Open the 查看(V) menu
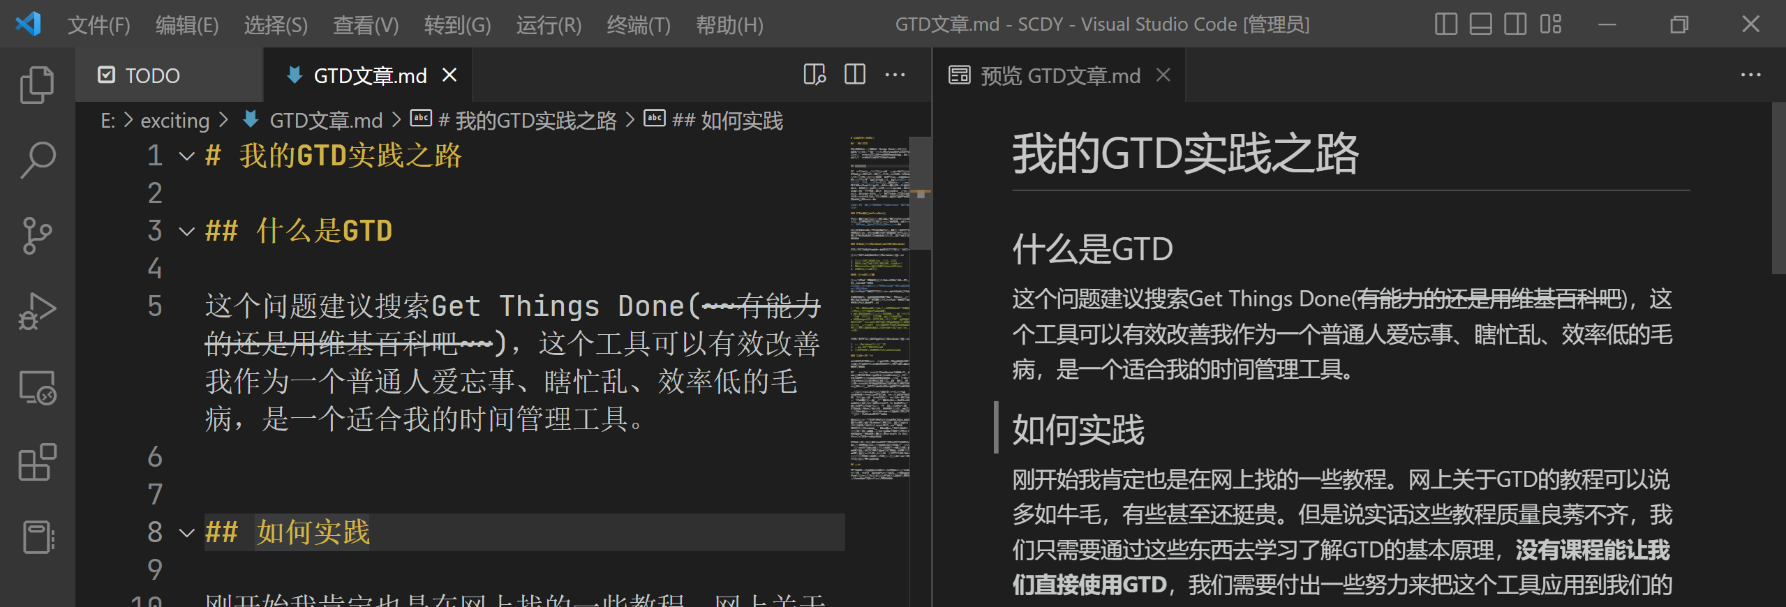Image resolution: width=1786 pixels, height=607 pixels. tap(366, 25)
